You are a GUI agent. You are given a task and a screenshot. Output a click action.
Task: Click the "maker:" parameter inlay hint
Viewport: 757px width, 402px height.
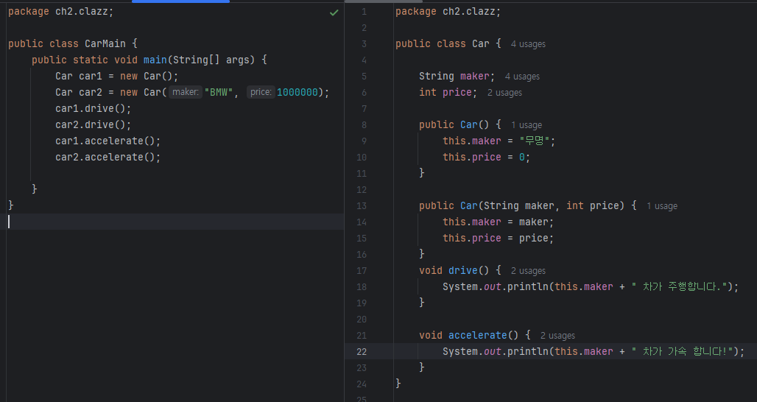click(x=186, y=92)
